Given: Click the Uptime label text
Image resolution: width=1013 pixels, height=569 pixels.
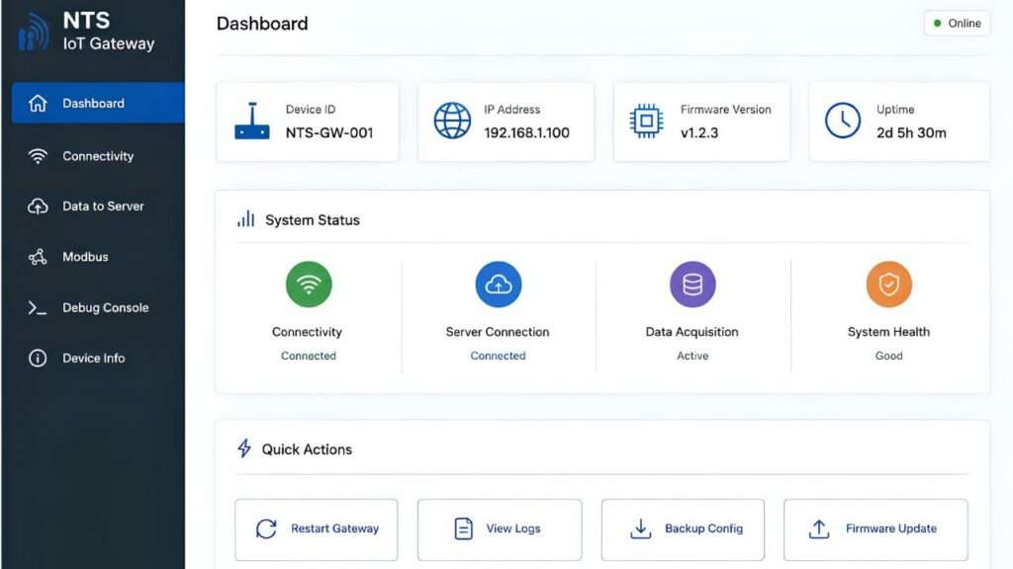Looking at the screenshot, I should click(x=895, y=110).
